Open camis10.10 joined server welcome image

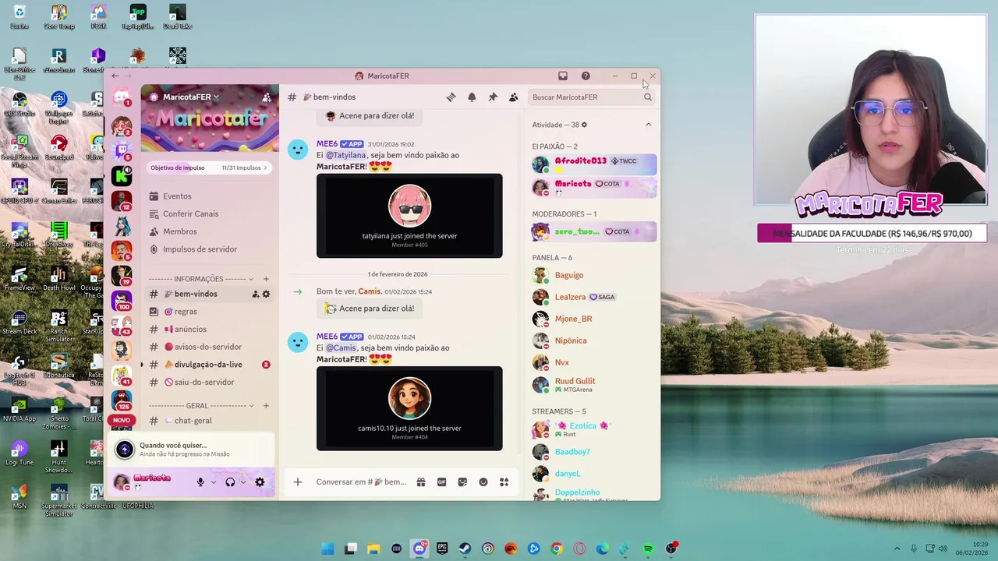(x=409, y=408)
